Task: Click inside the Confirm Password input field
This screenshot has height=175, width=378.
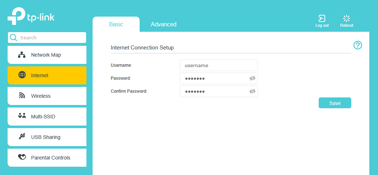Action: tap(219, 91)
